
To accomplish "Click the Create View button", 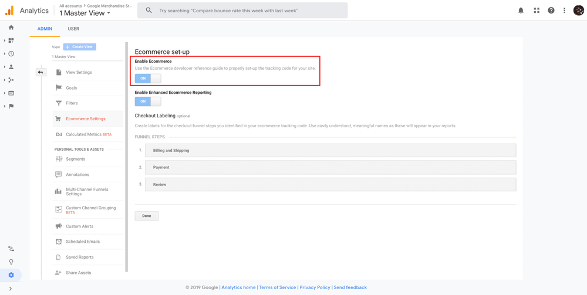I will [x=80, y=47].
